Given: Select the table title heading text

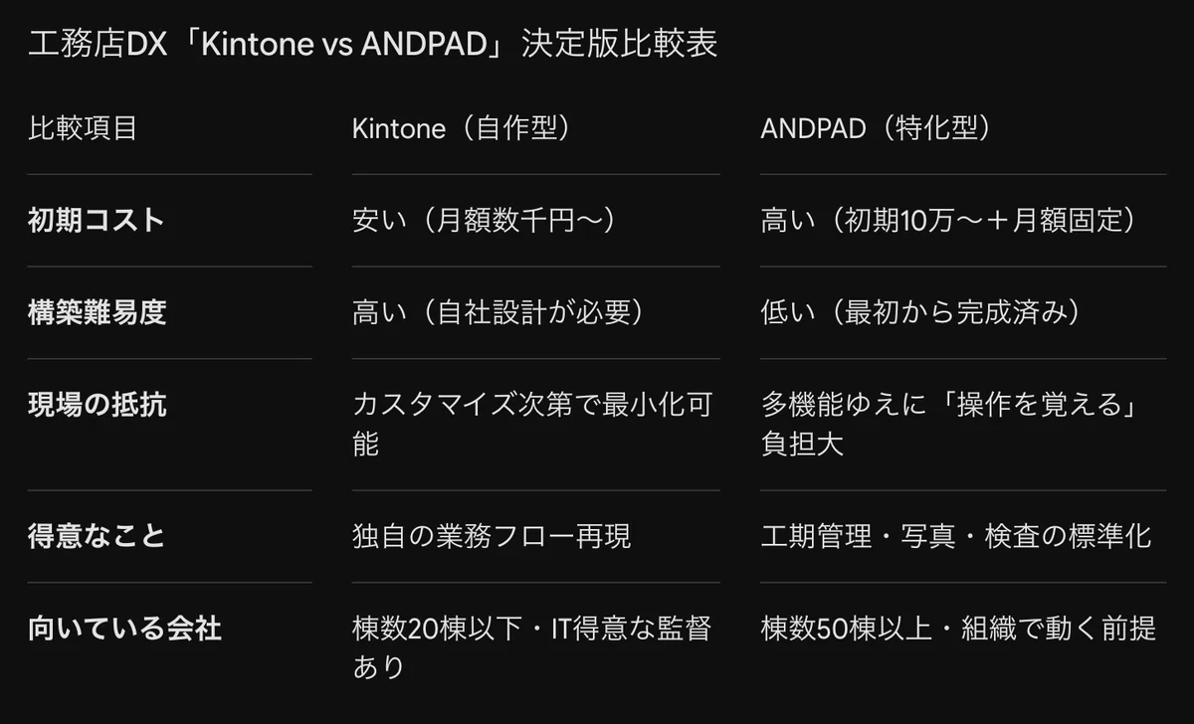Looking at the screenshot, I should 373,45.
